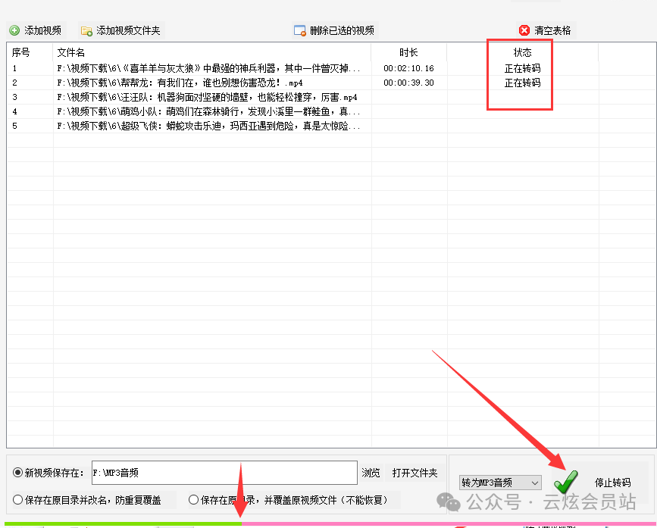
Task: Click the green plus Add Video icon
Action: pyautogui.click(x=14, y=30)
